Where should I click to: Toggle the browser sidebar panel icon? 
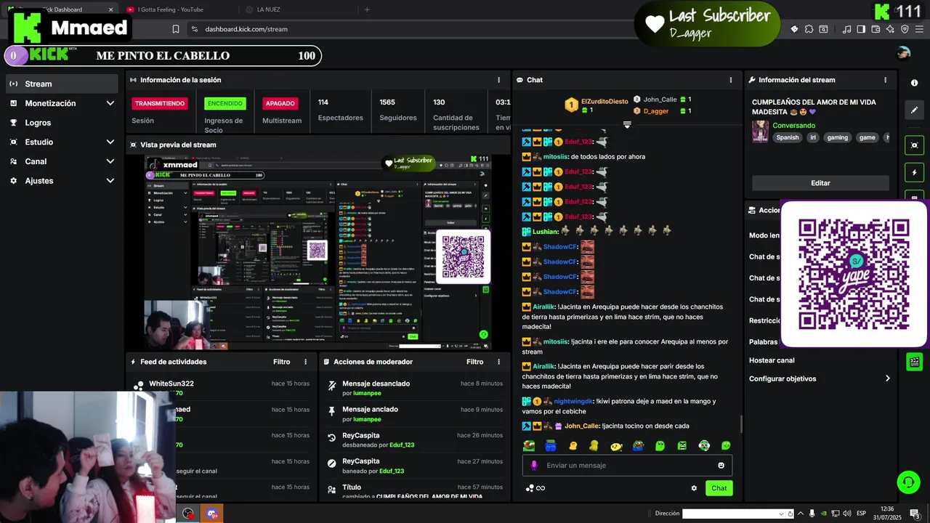(x=861, y=29)
